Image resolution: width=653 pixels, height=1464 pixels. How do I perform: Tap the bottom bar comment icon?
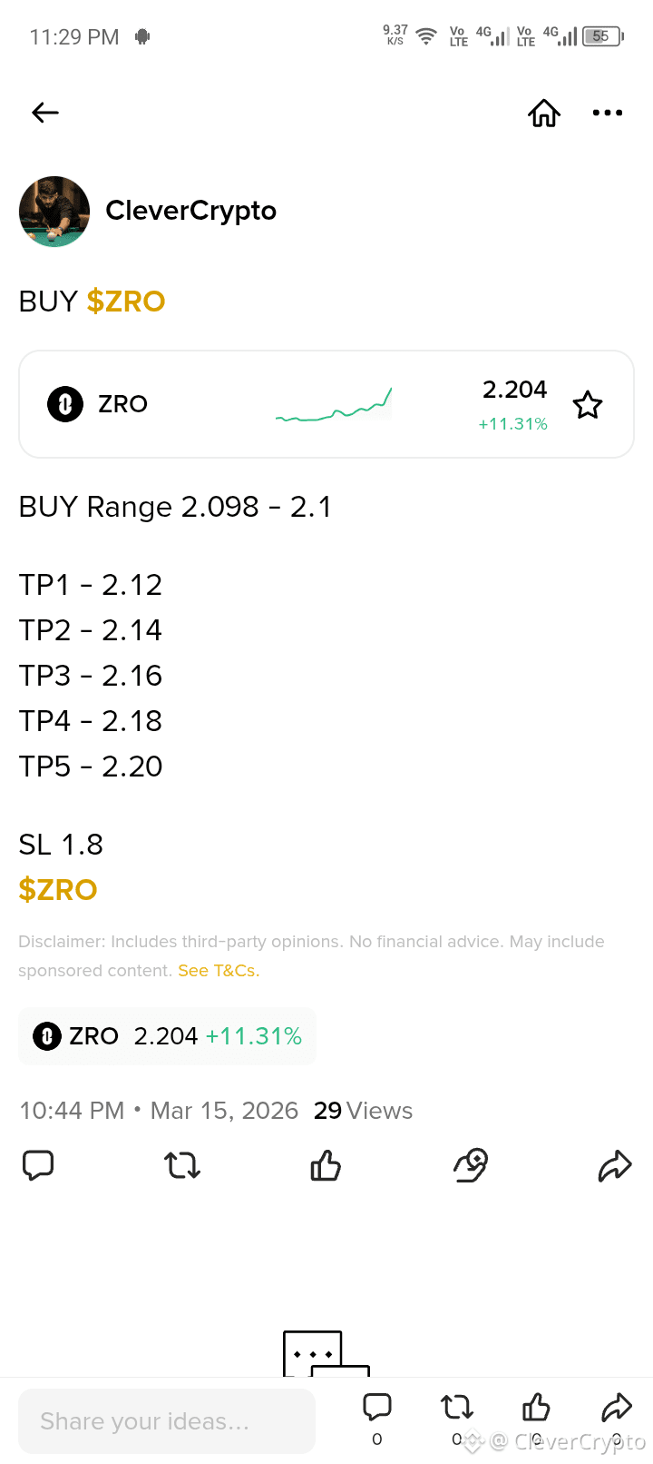tap(377, 1408)
